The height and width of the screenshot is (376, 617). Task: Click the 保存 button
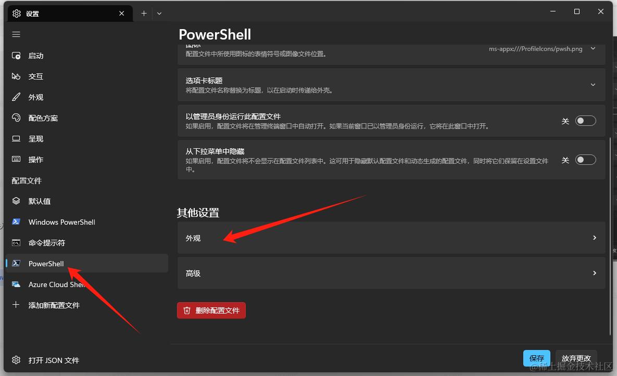click(537, 358)
